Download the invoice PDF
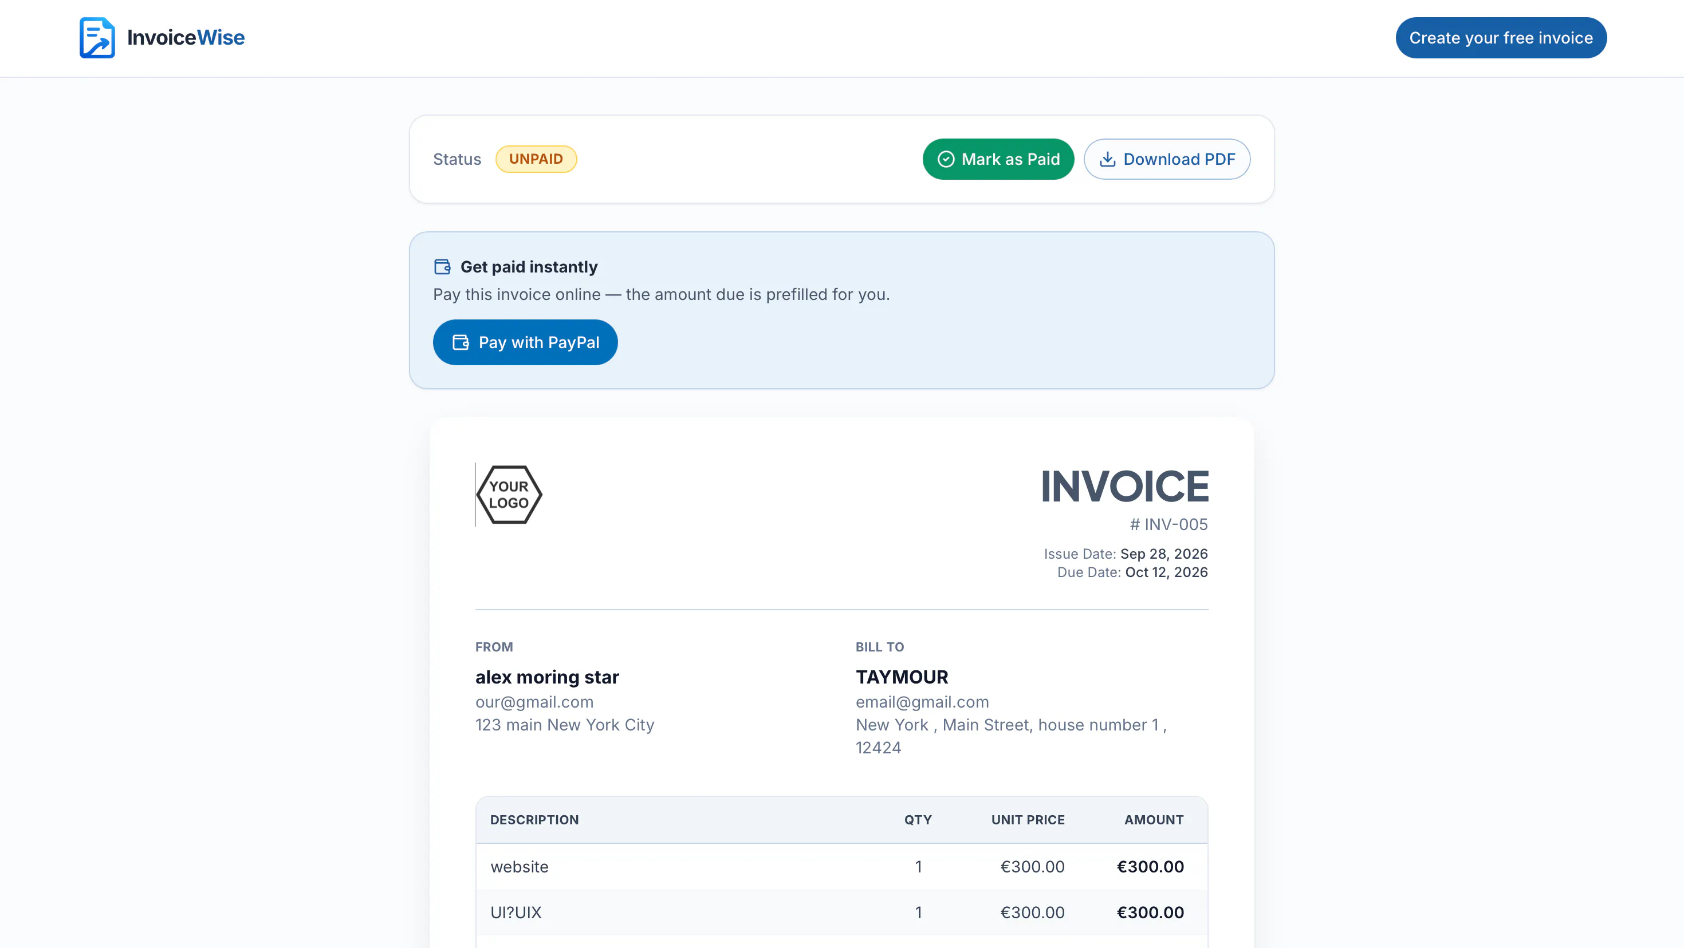This screenshot has height=948, width=1684. tap(1167, 159)
